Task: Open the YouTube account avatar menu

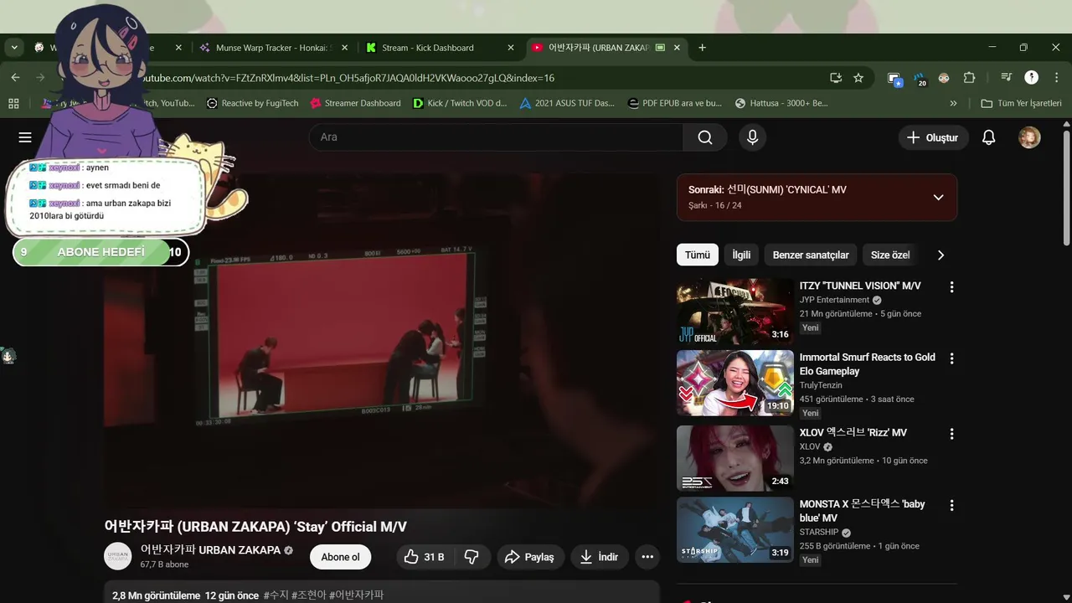Action: point(1029,137)
